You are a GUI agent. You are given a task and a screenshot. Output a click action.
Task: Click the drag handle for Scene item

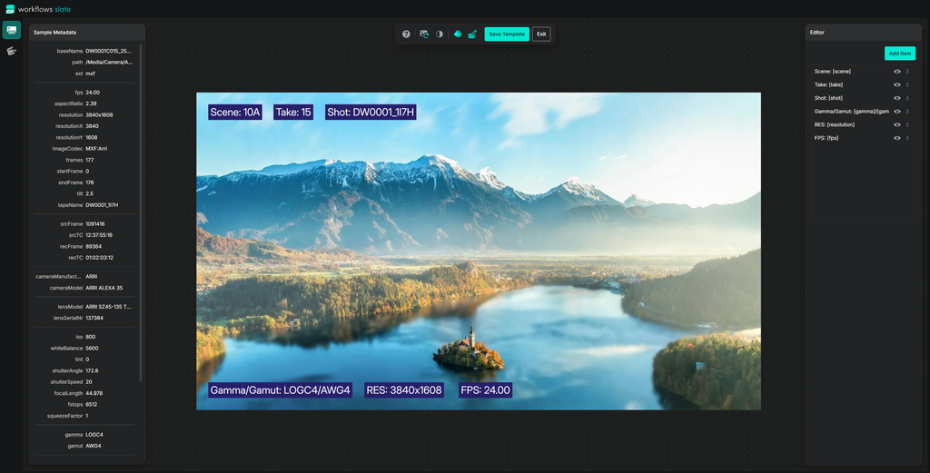point(907,71)
